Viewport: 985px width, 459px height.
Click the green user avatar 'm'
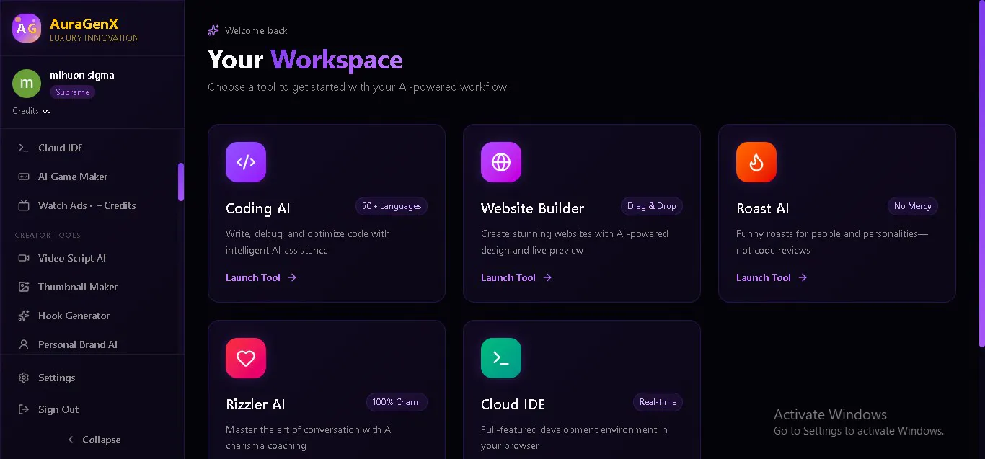[x=27, y=84]
